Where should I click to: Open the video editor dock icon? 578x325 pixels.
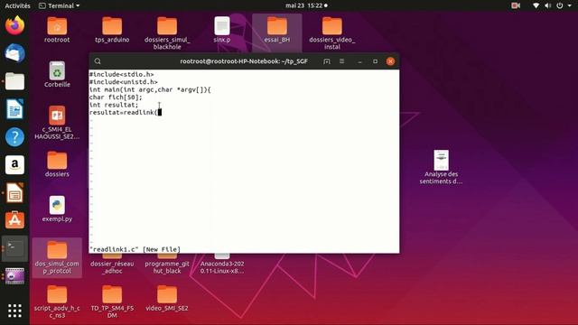[14, 276]
